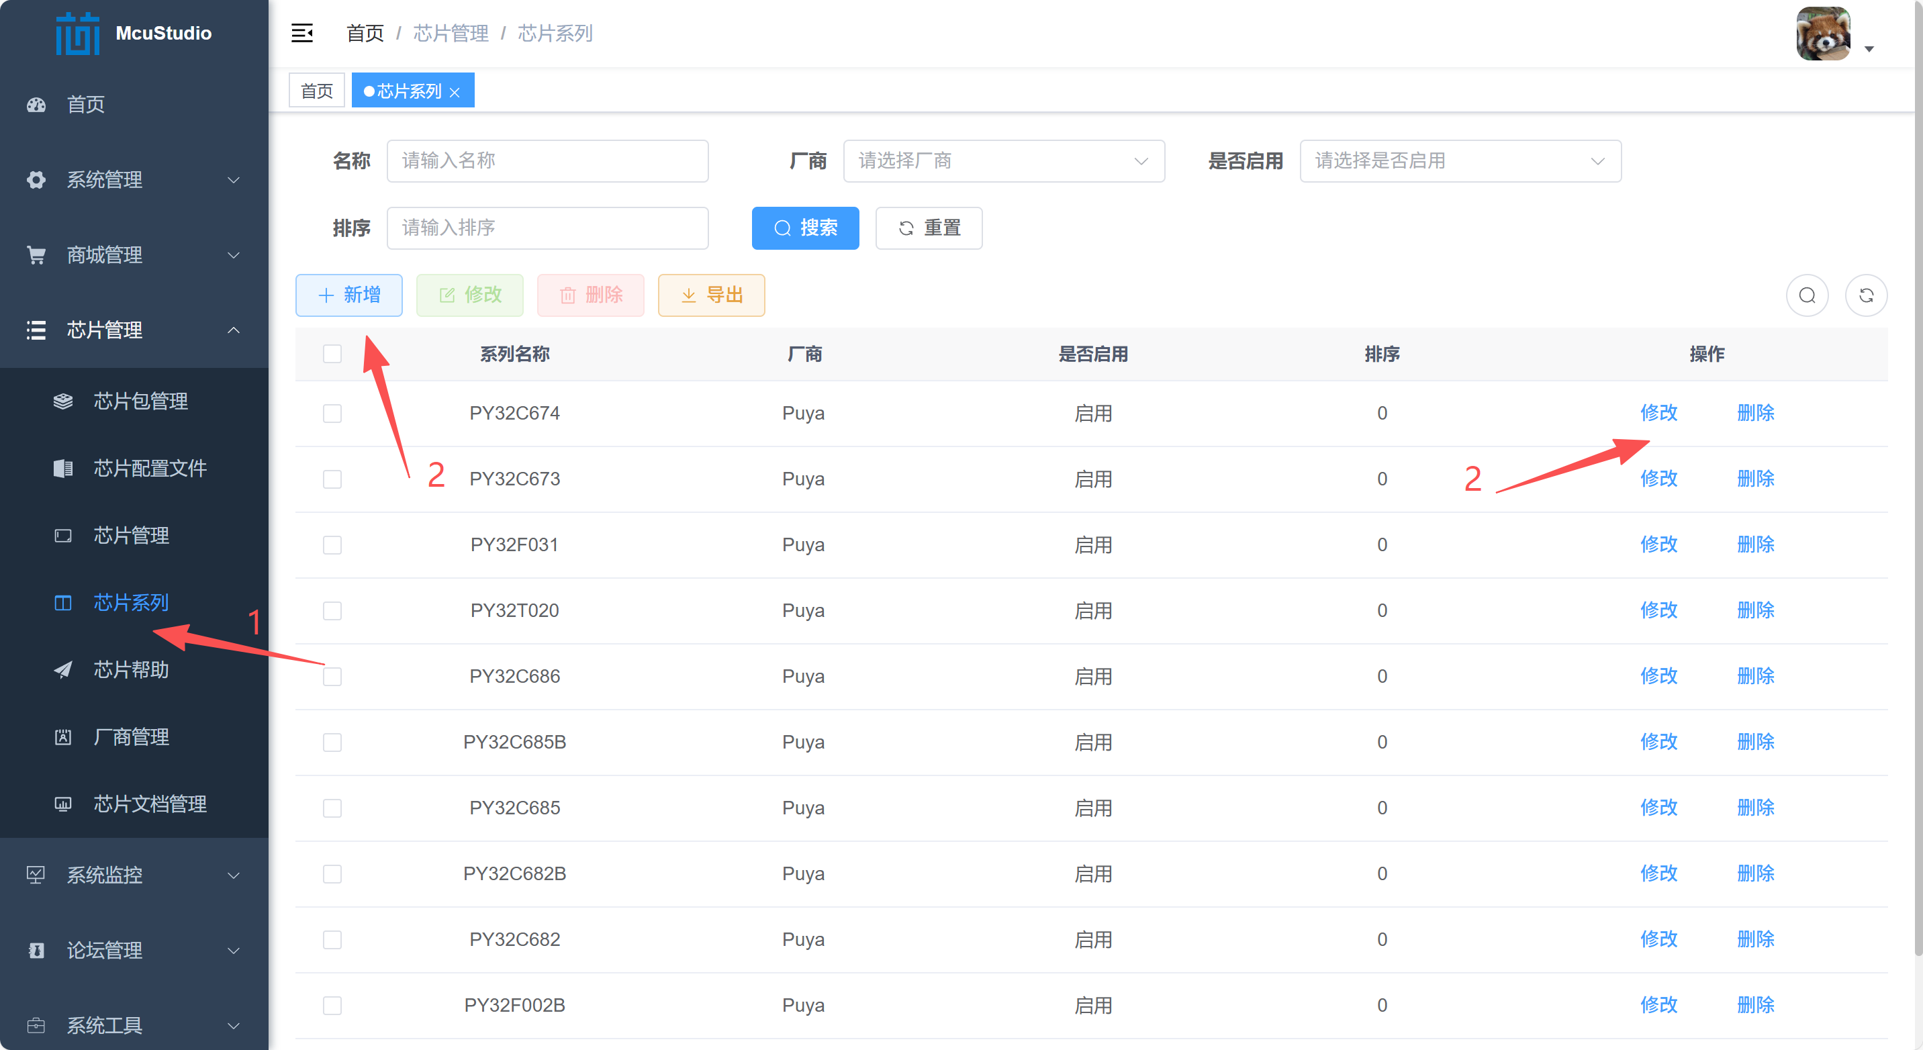Toggle the select-all checkbox in table header

(332, 354)
